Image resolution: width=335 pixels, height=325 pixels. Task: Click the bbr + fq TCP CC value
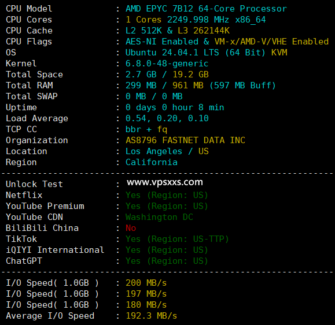tap(146, 129)
